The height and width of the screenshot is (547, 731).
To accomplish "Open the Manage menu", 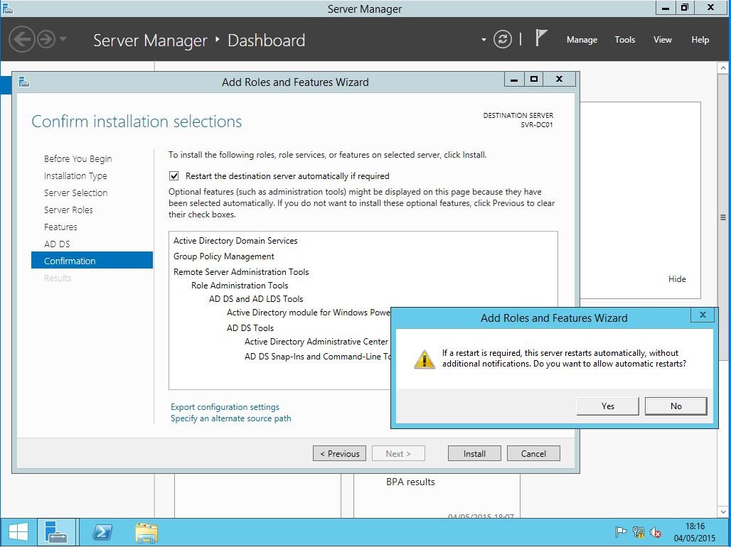I will (x=581, y=40).
